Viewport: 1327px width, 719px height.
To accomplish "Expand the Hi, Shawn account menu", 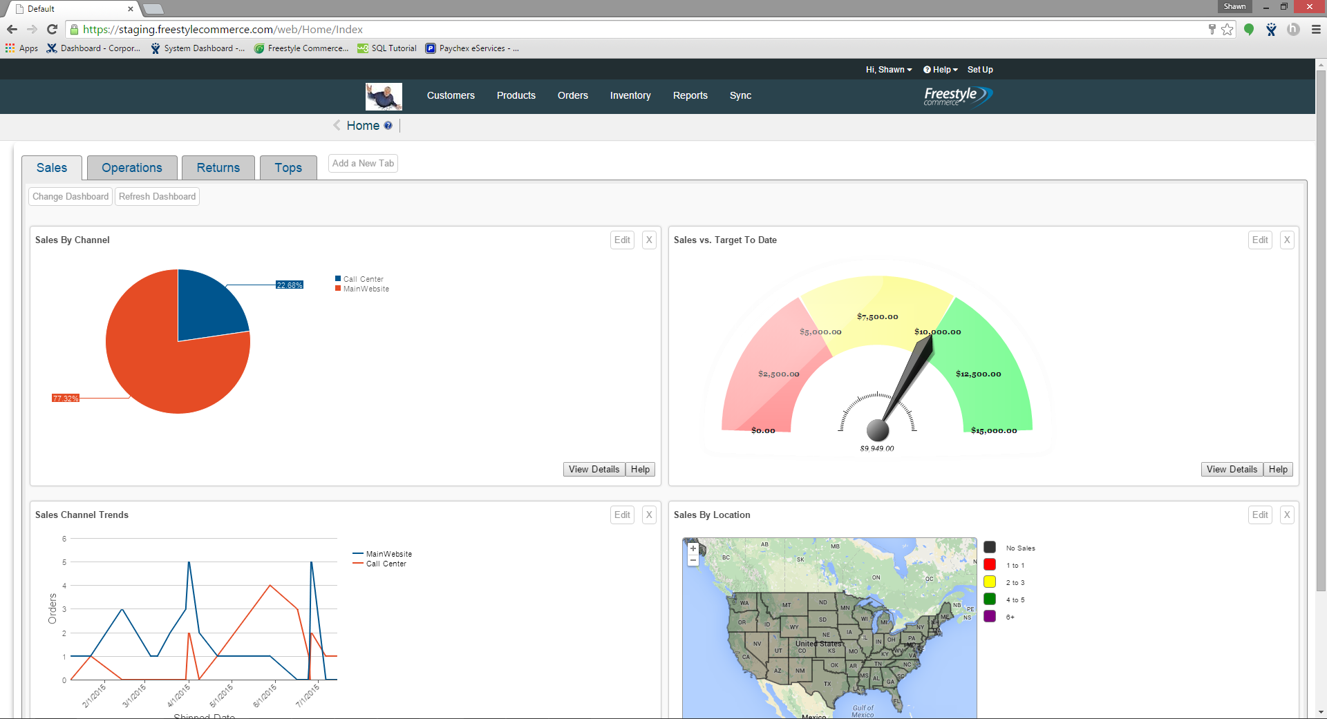I will 889,69.
